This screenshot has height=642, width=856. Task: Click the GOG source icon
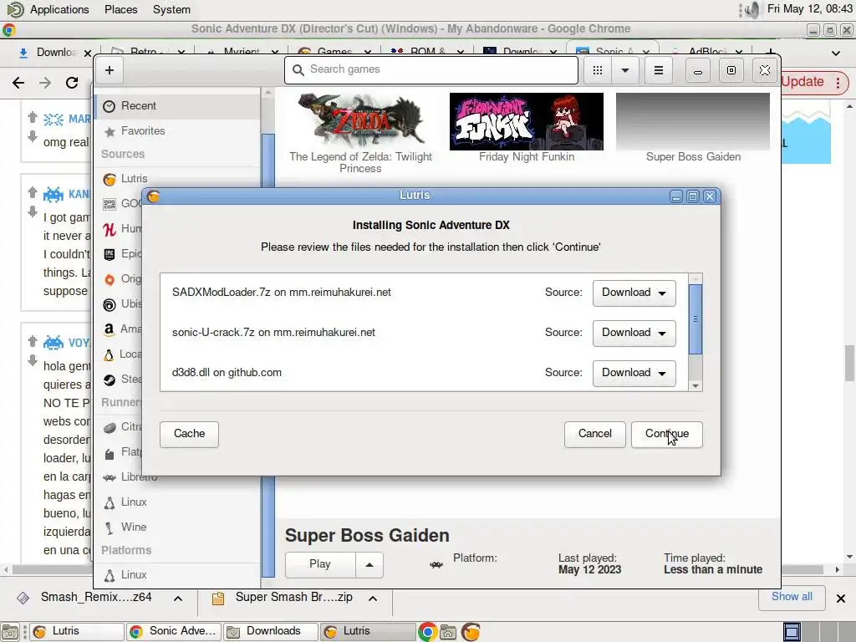point(110,204)
